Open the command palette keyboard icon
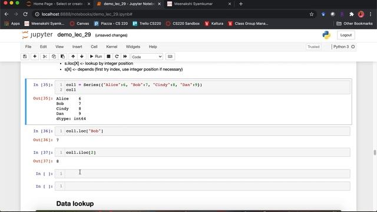 (x=170, y=57)
